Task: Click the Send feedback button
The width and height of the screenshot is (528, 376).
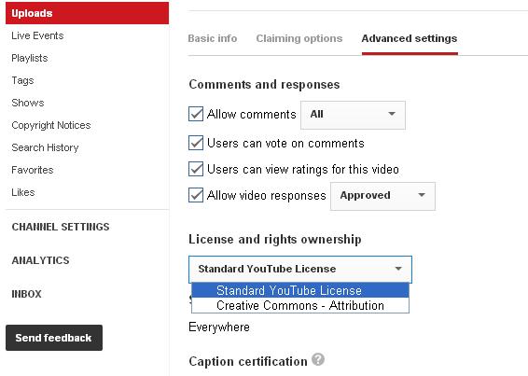Action: pos(54,338)
